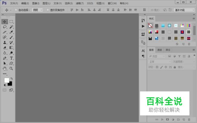Toggle the layer filter on/off switch
The image size is (197, 123).
pos(194,56)
